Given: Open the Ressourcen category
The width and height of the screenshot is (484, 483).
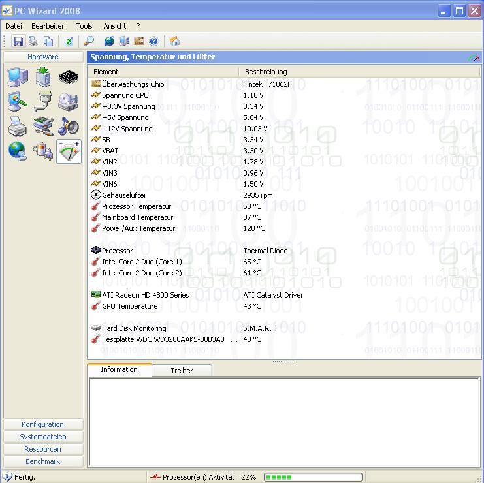Looking at the screenshot, I should (43, 449).
